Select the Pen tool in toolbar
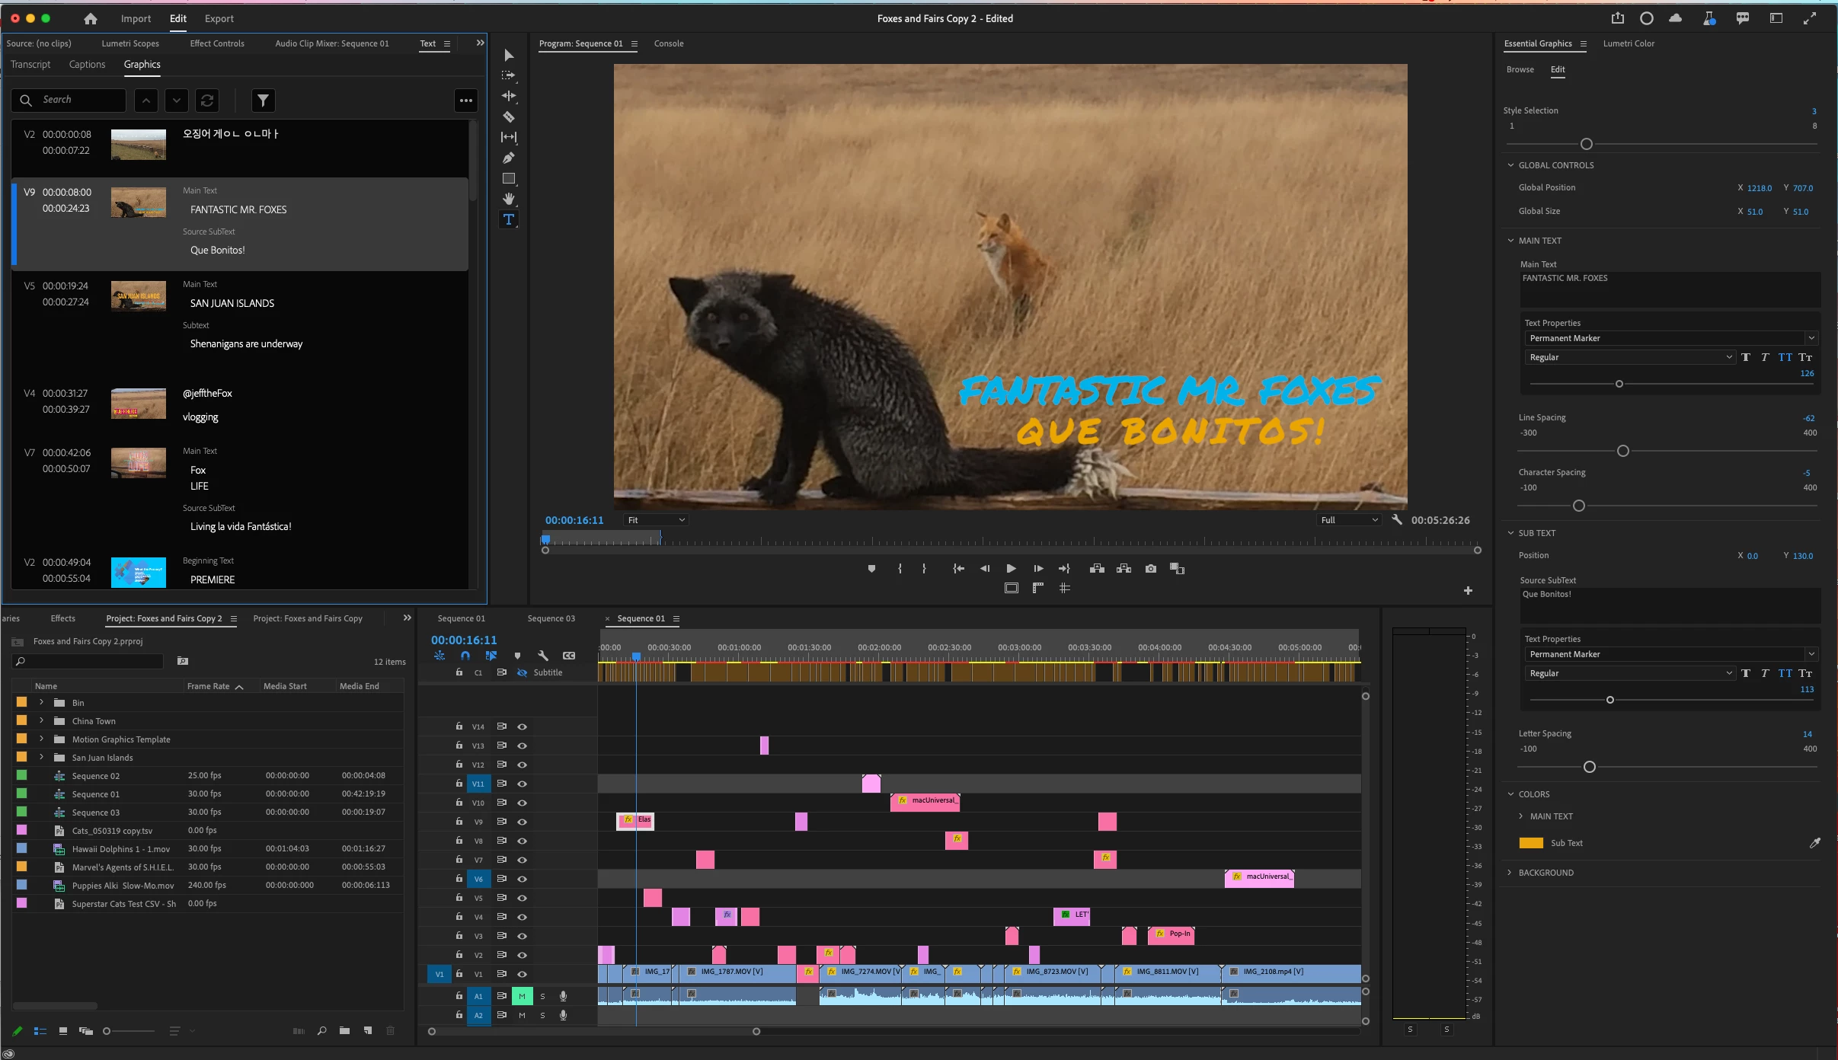 (509, 158)
